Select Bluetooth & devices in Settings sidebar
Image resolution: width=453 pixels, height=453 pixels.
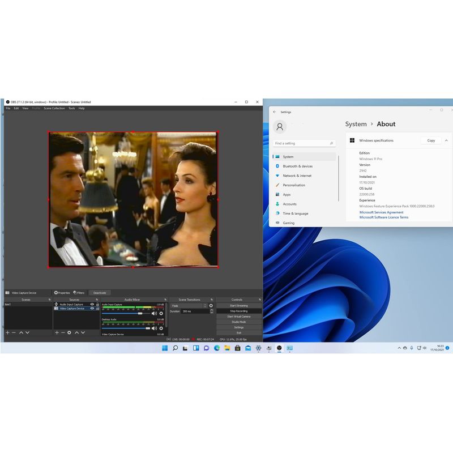(x=304, y=166)
